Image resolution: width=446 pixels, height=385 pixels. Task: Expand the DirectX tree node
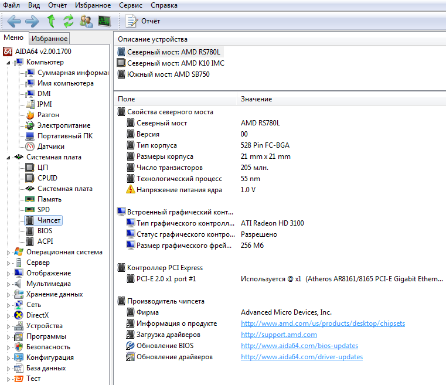[x=8, y=316]
